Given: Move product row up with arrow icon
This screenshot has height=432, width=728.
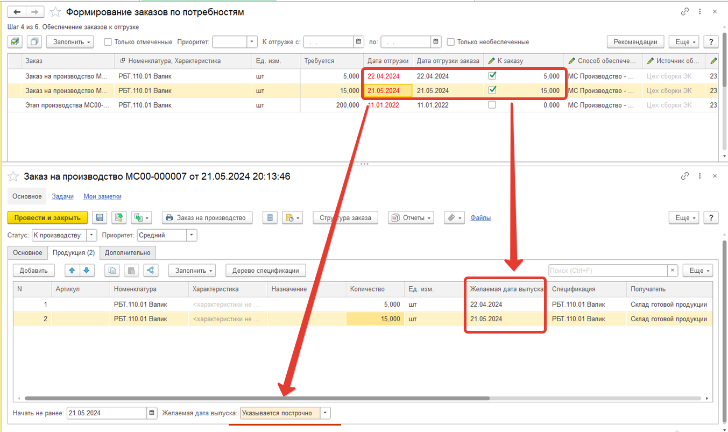Looking at the screenshot, I should [72, 270].
